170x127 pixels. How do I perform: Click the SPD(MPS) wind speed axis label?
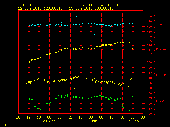pos(163,75)
